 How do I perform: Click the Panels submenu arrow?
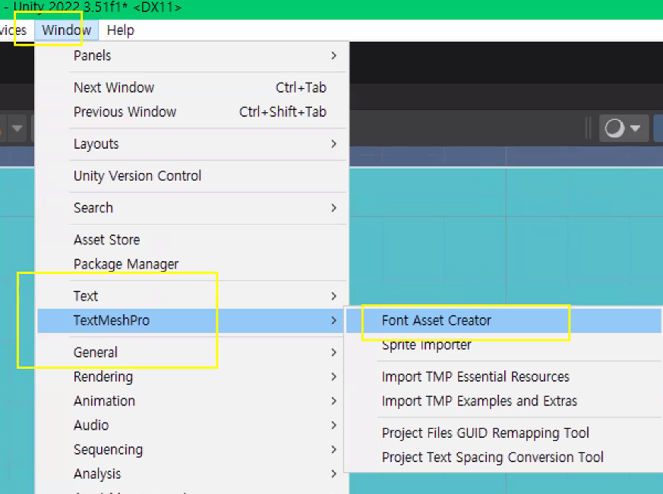334,55
